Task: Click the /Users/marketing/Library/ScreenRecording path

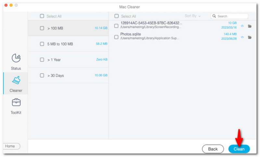Action: pos(151,27)
